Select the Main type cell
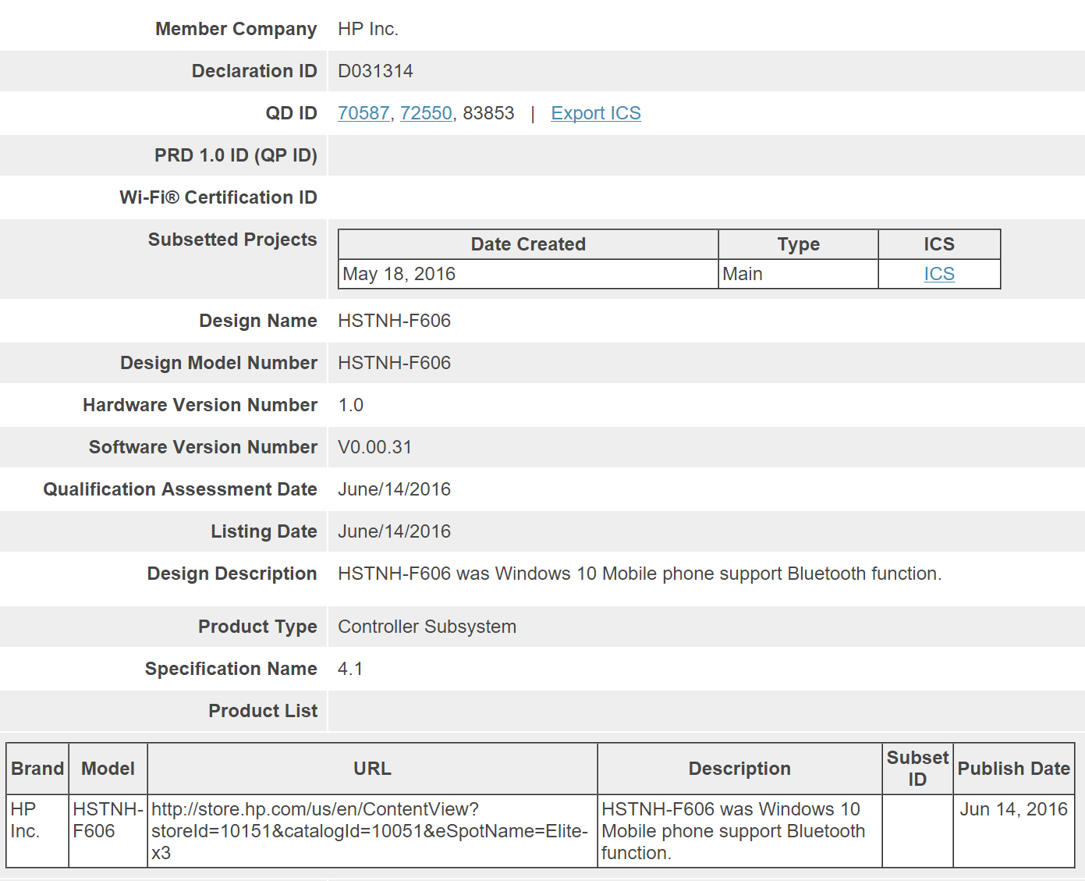Viewport: 1085px width, 881px height. click(798, 274)
